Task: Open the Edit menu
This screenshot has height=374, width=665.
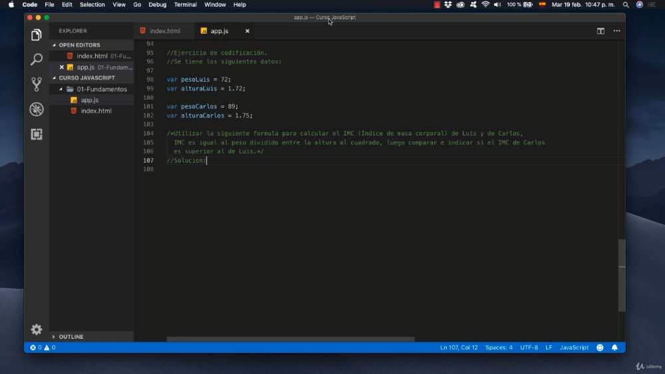Action: [x=66, y=5]
